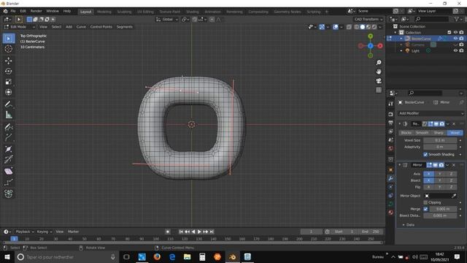Open the Render menu
467x263 pixels.
point(36,11)
